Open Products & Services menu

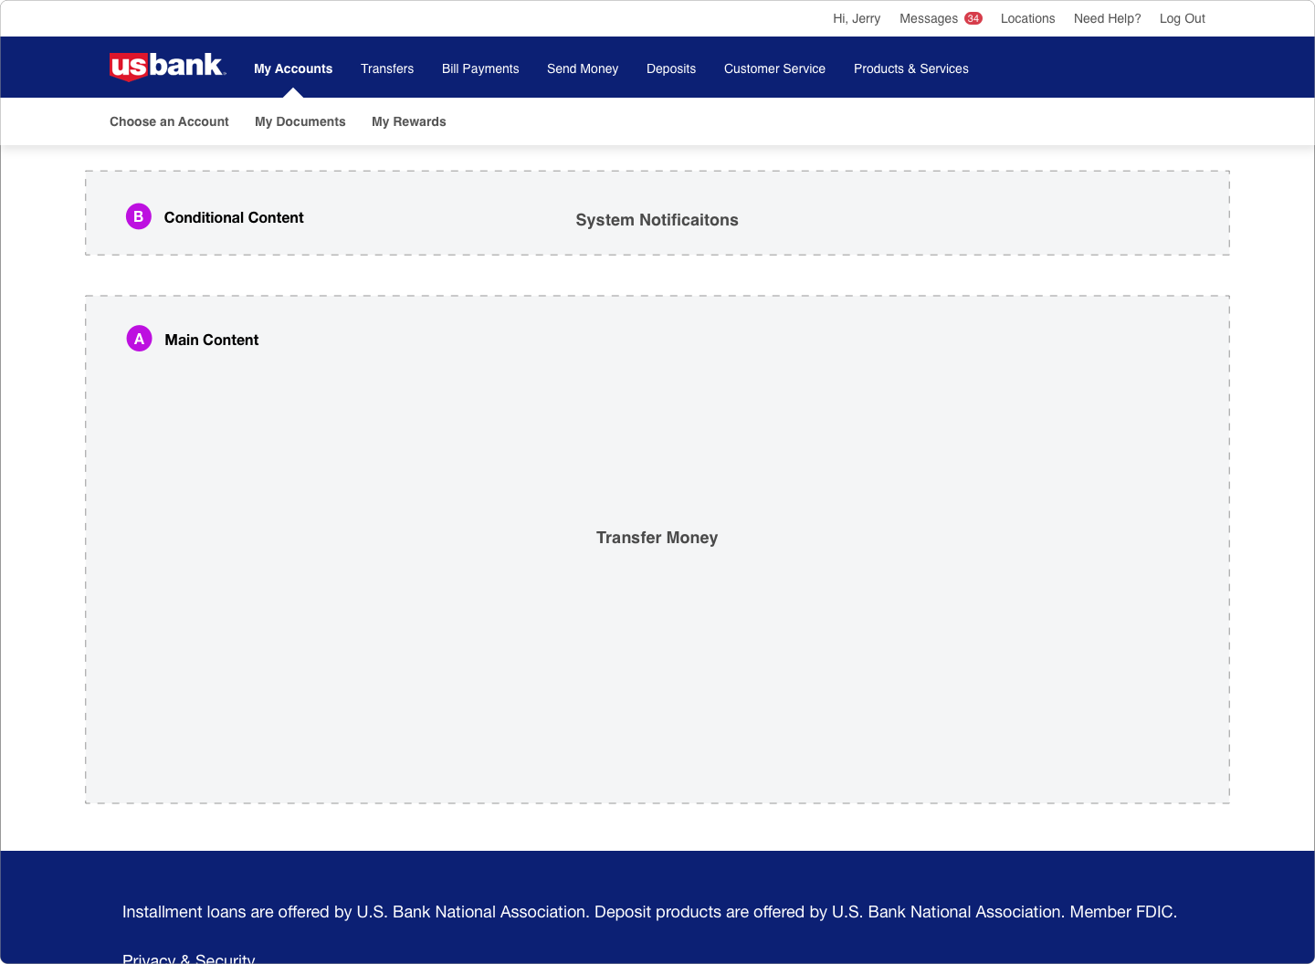pos(911,68)
